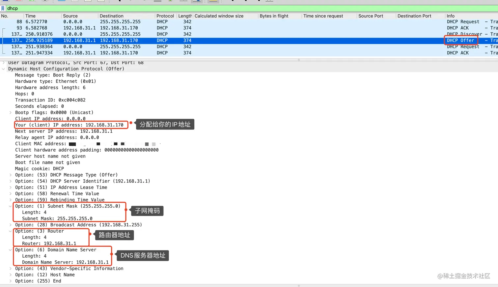The height and width of the screenshot is (287, 498).
Task: Sort packets by the Time column
Action: pyautogui.click(x=42, y=16)
